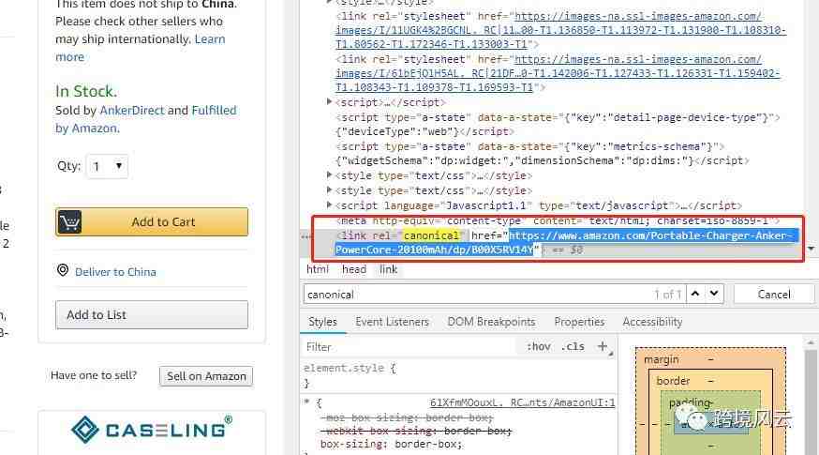The width and height of the screenshot is (819, 455).
Task: Switch to the Styles tab
Action: (x=322, y=322)
